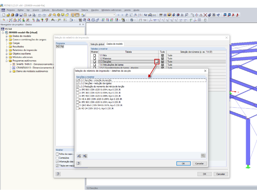Check Mostrar box for 1.1 Nós
This screenshot has width=257, height=193.
95,55
